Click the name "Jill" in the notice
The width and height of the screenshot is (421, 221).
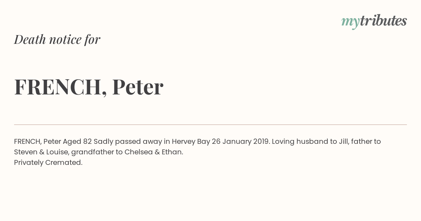pos(343,141)
